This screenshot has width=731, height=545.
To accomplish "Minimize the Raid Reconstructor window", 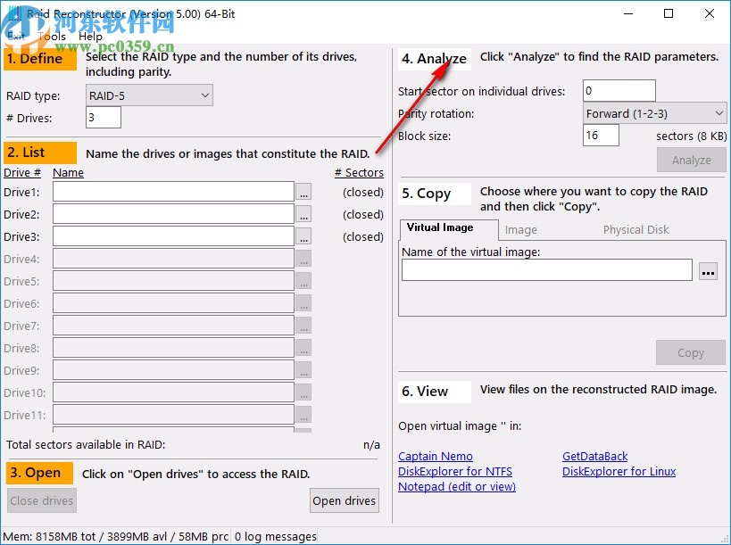I will click(628, 13).
